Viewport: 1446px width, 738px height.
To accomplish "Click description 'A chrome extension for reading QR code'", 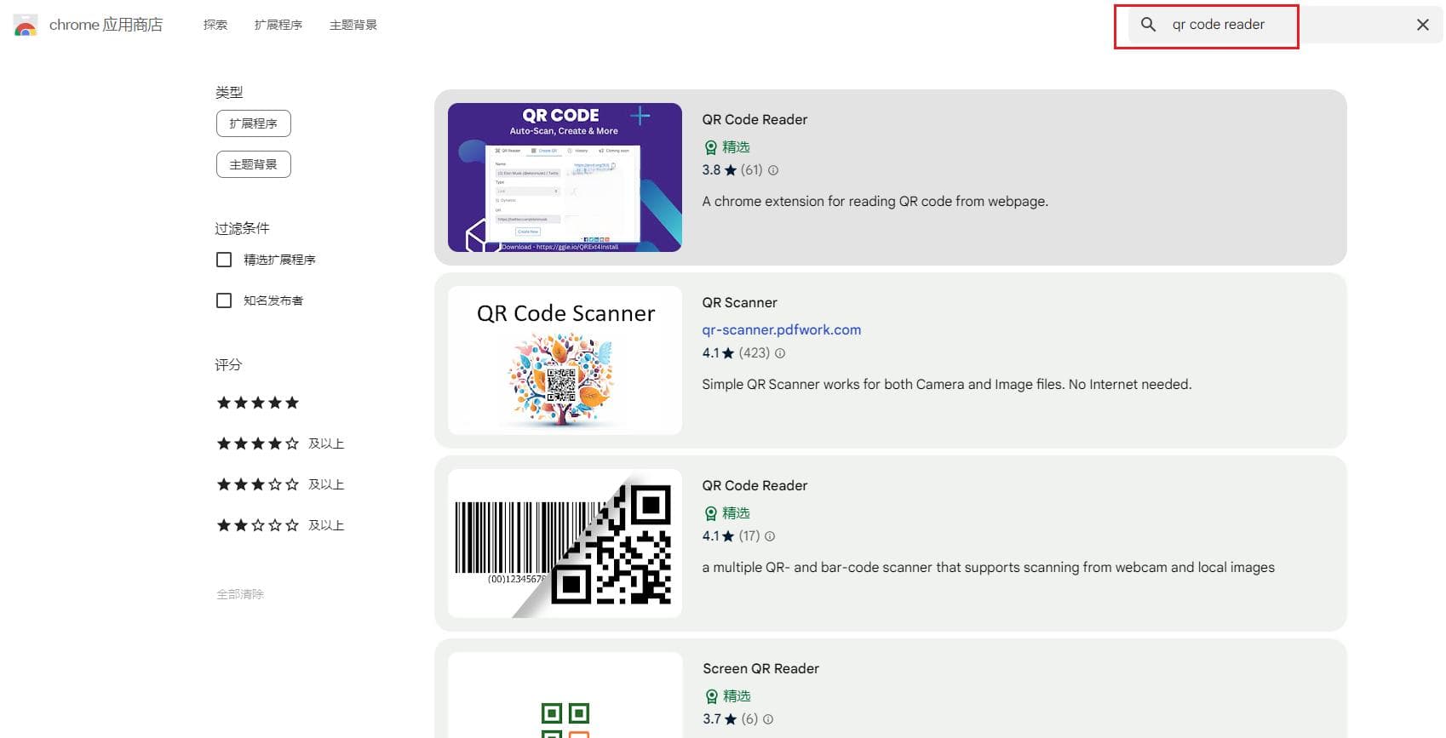I will pyautogui.click(x=875, y=202).
